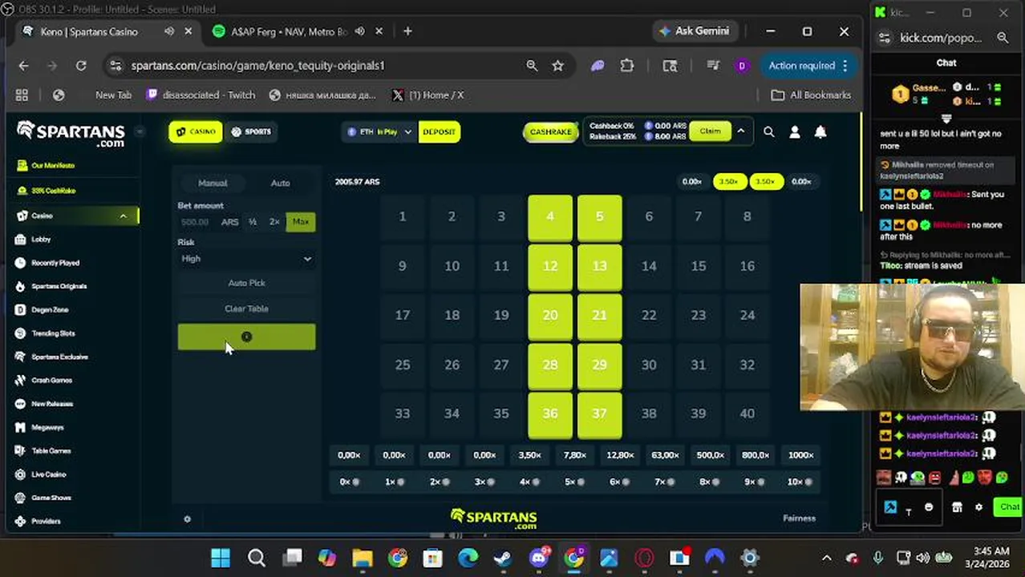Image resolution: width=1025 pixels, height=577 pixels.
Task: Click the Clear Table button
Action: pos(246,309)
